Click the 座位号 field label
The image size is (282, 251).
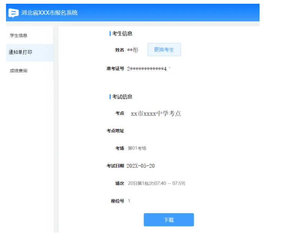click(117, 201)
